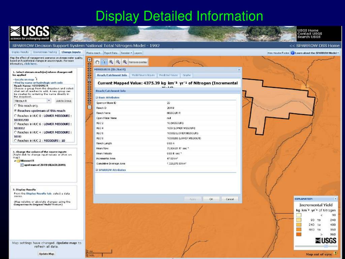Select Reaches in HUC 8 Lower Missouri
The height and width of the screenshot is (259, 345).
point(15,116)
